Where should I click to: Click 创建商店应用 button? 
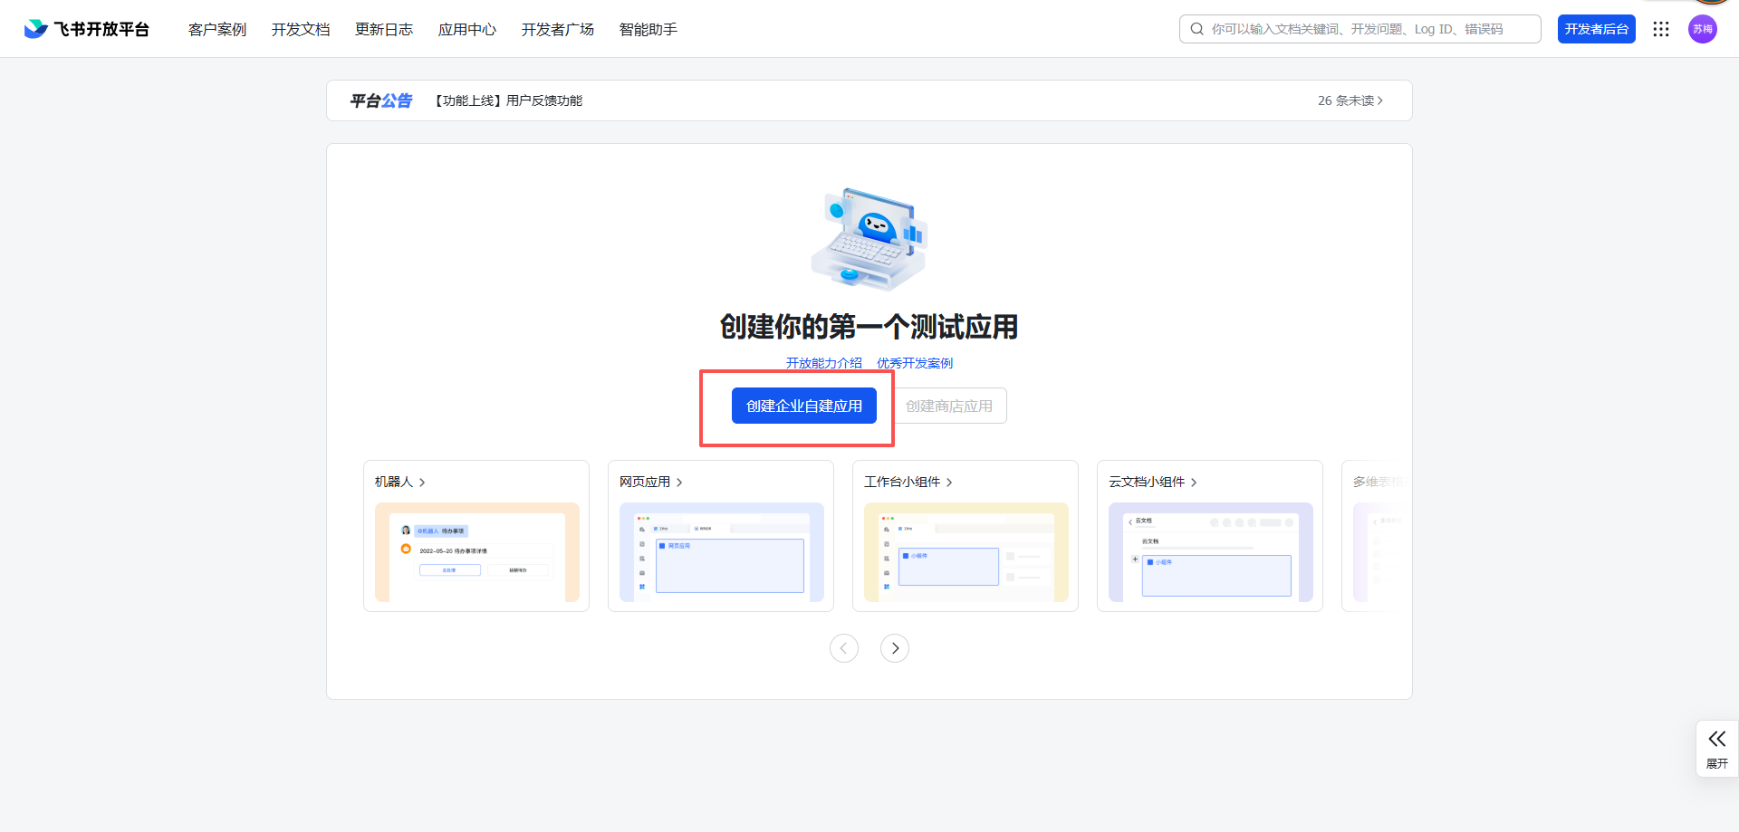(x=949, y=406)
